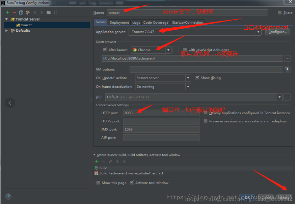Screen dimensions: 295x204
Task: Open help with question mark icon
Action: tap(8, 197)
